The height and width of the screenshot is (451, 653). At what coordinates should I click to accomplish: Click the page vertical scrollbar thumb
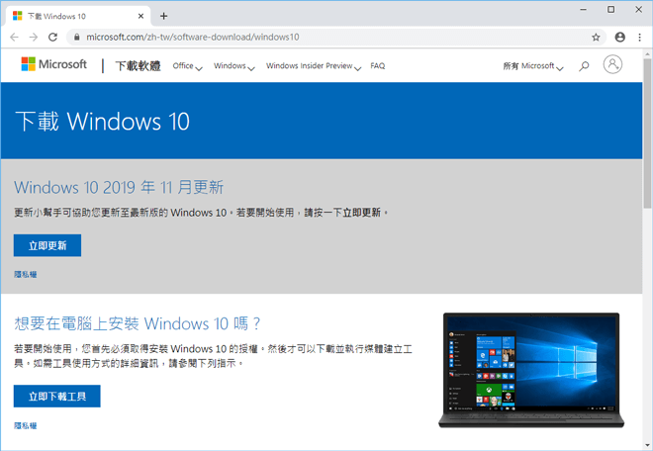(648, 134)
